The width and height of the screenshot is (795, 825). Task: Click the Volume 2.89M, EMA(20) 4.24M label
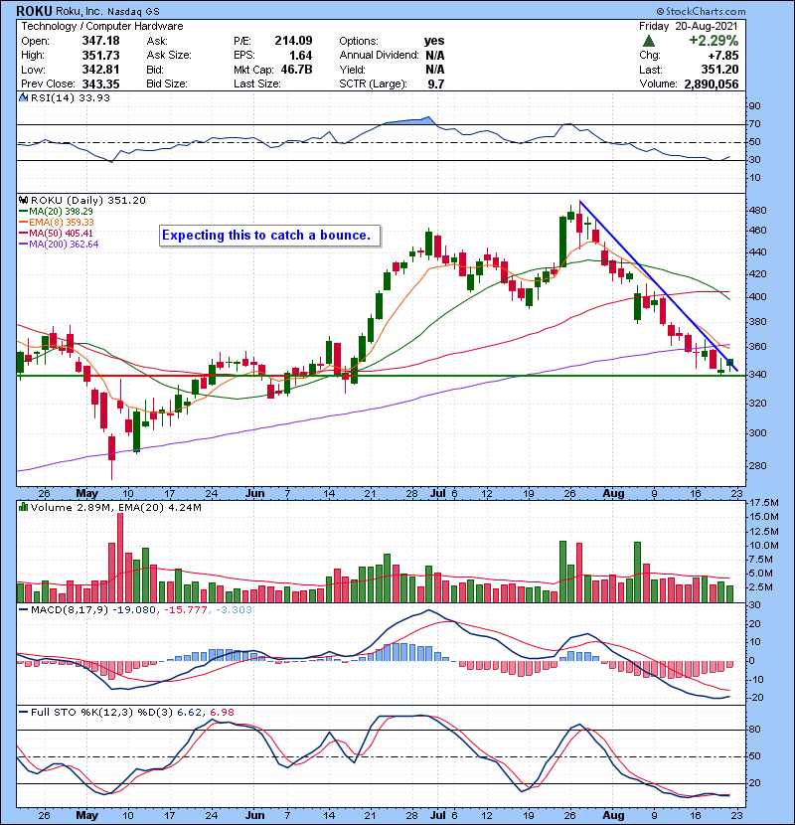[x=116, y=508]
